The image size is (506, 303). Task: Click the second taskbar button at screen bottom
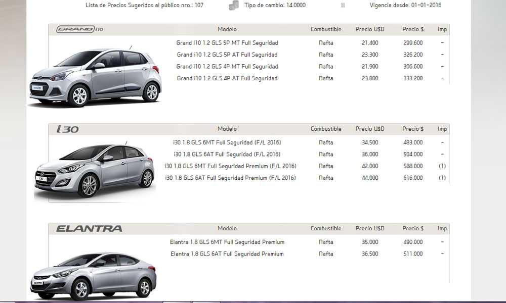[205, 301]
